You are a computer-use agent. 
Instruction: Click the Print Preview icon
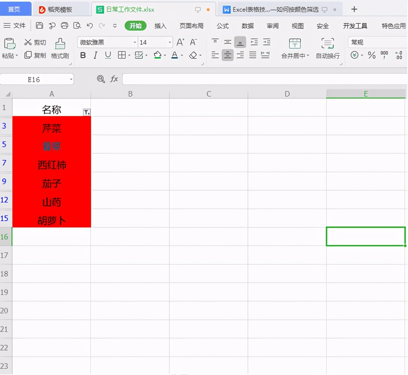(77, 25)
